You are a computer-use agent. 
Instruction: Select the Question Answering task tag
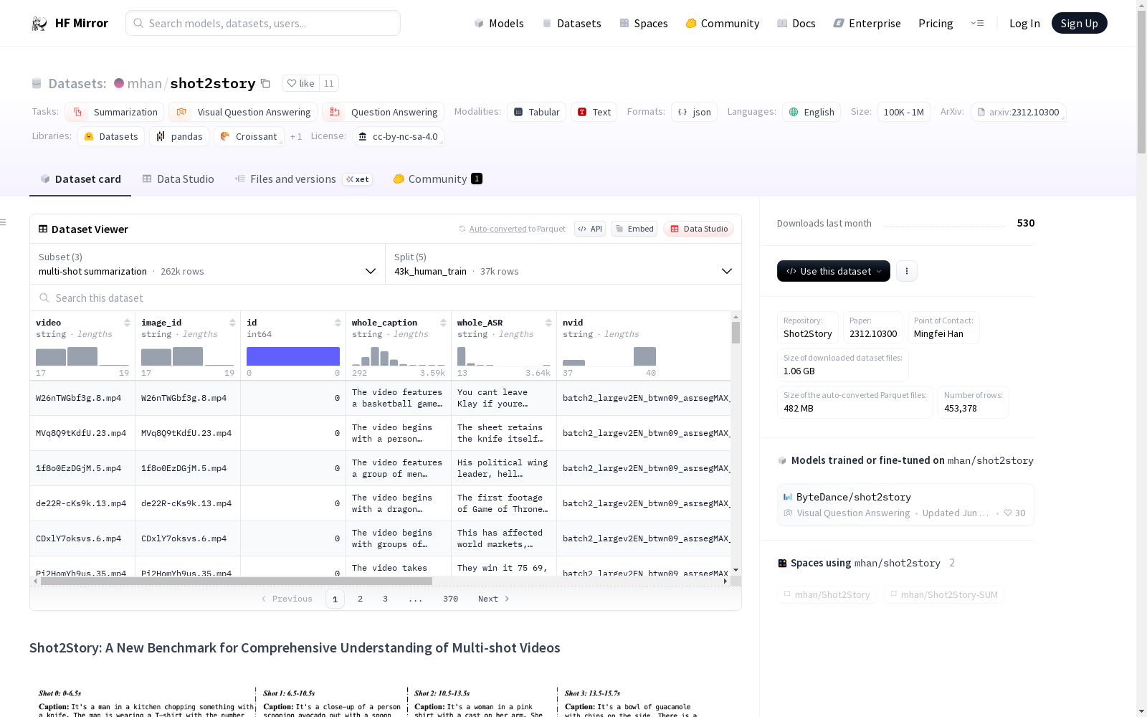(384, 112)
